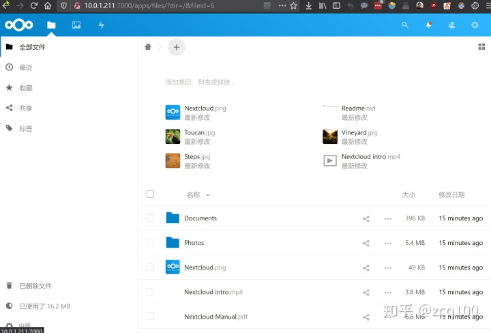The image size is (491, 333).
Task: Sort by 名称 column header
Action: [193, 195]
